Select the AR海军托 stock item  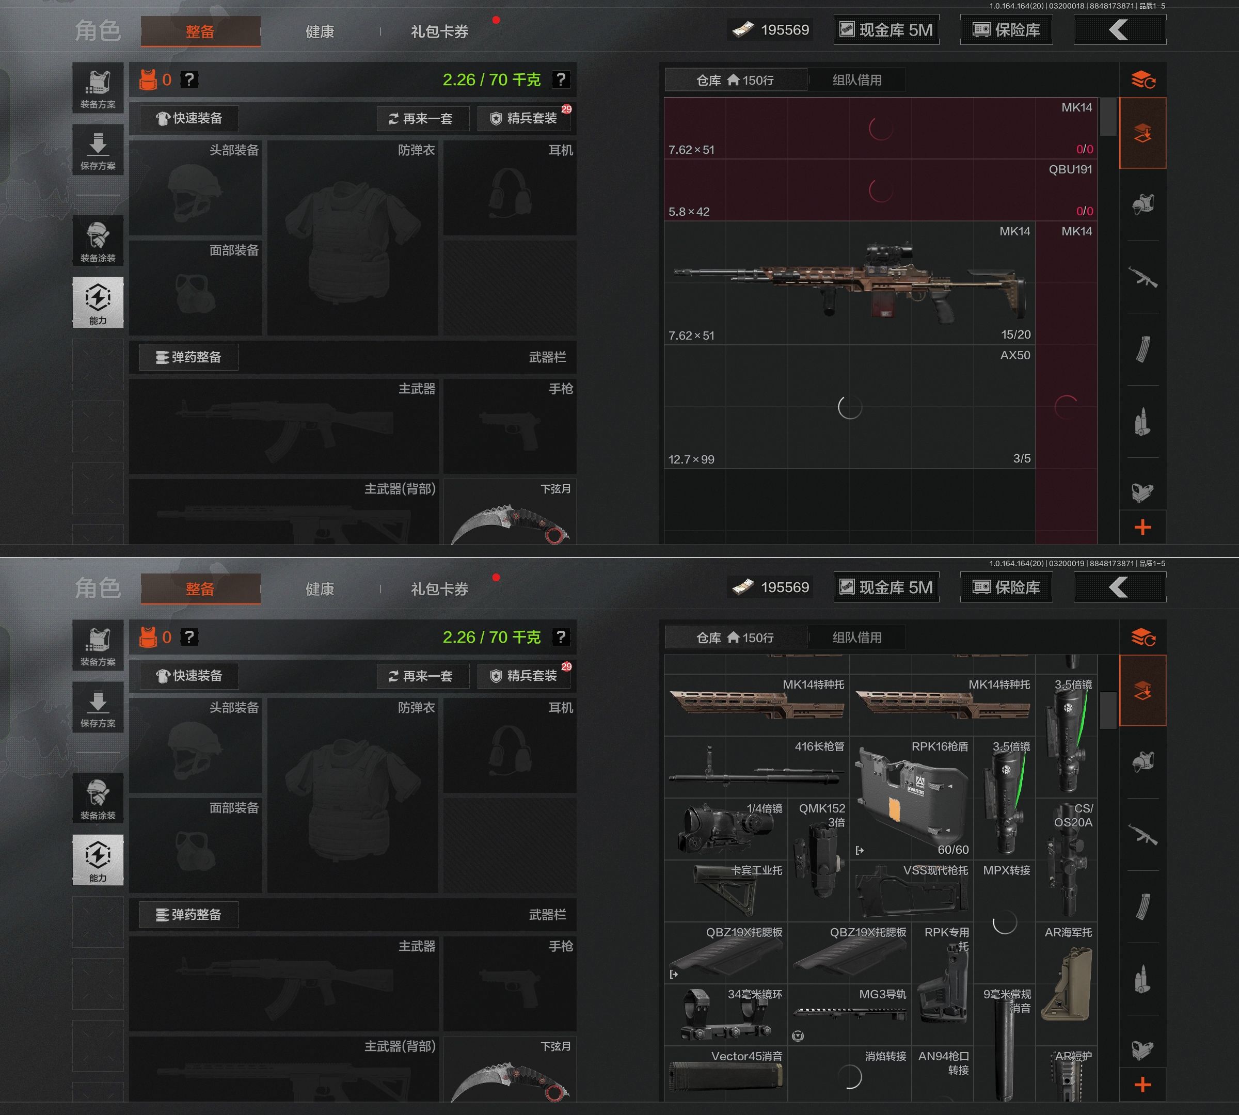(x=1066, y=984)
